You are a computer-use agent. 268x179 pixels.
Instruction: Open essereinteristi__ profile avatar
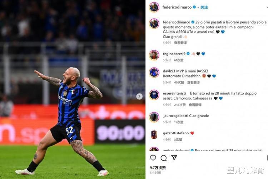[x=154, y=95]
